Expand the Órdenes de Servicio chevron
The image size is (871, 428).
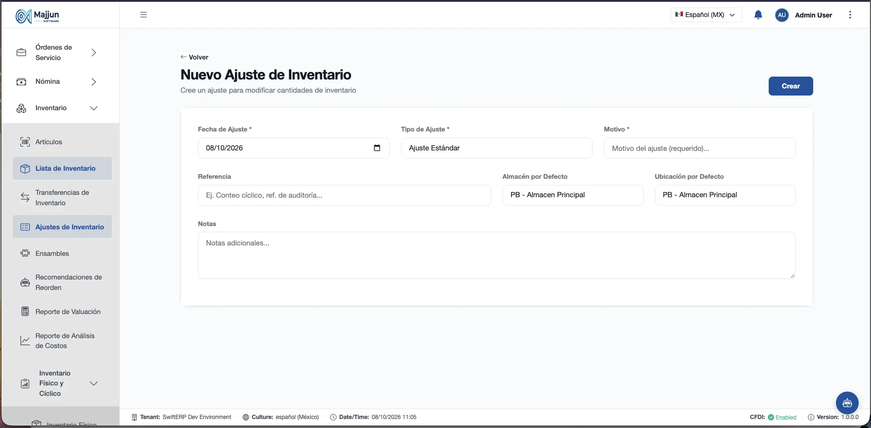tap(94, 52)
